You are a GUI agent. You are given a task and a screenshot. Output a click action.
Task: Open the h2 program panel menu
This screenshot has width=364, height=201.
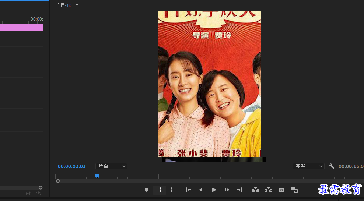[x=77, y=6]
